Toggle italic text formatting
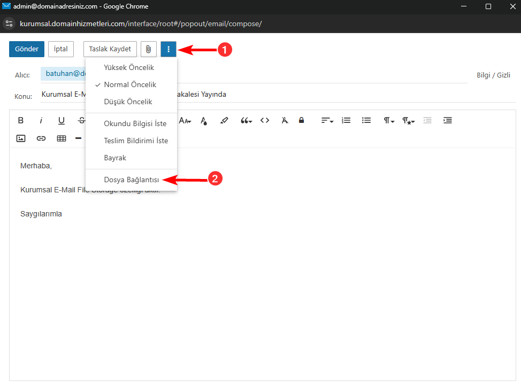This screenshot has width=521, height=389. point(41,120)
